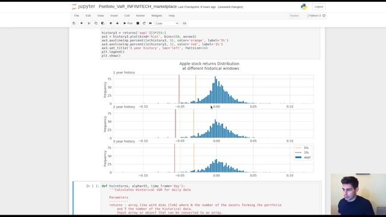
Task: Click the 5% orange legend entry
Action: pos(302,148)
